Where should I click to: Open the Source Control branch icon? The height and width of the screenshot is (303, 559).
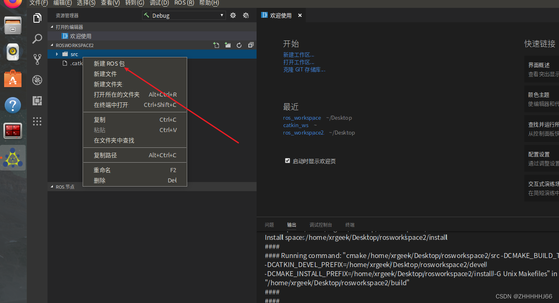[37, 59]
